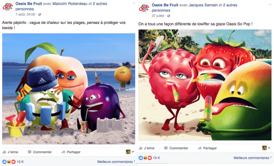The image size is (274, 166).
Task: Open the beach fruit characters image
Action: 69,89
